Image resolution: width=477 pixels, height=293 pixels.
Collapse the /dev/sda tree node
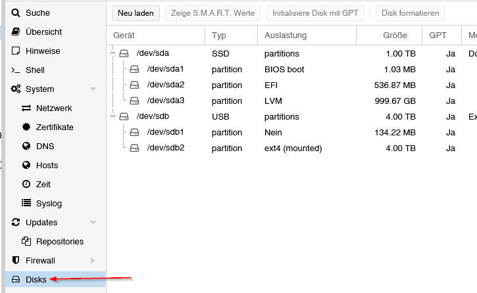(x=113, y=54)
